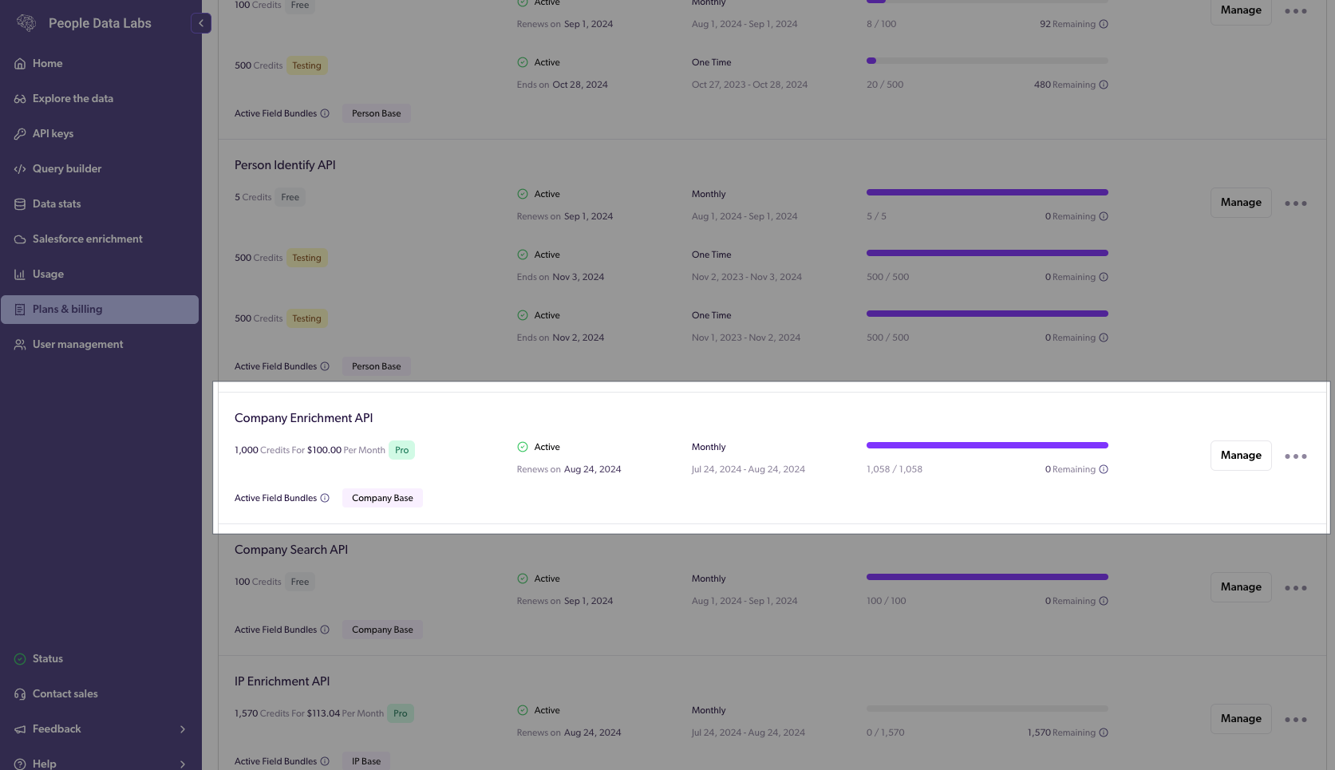Click info icon next to 480 Remaining
1335x770 pixels.
[x=1104, y=85]
